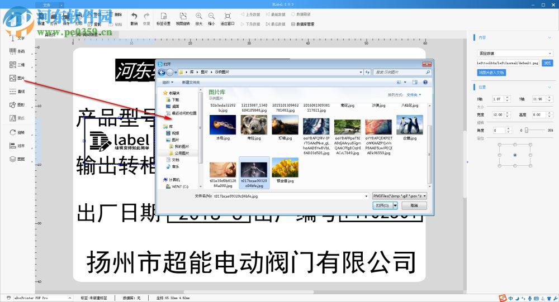Image resolution: width=559 pixels, height=302 pixels.
Task: Select 计算机 in dialog tree
Action: (x=172, y=180)
